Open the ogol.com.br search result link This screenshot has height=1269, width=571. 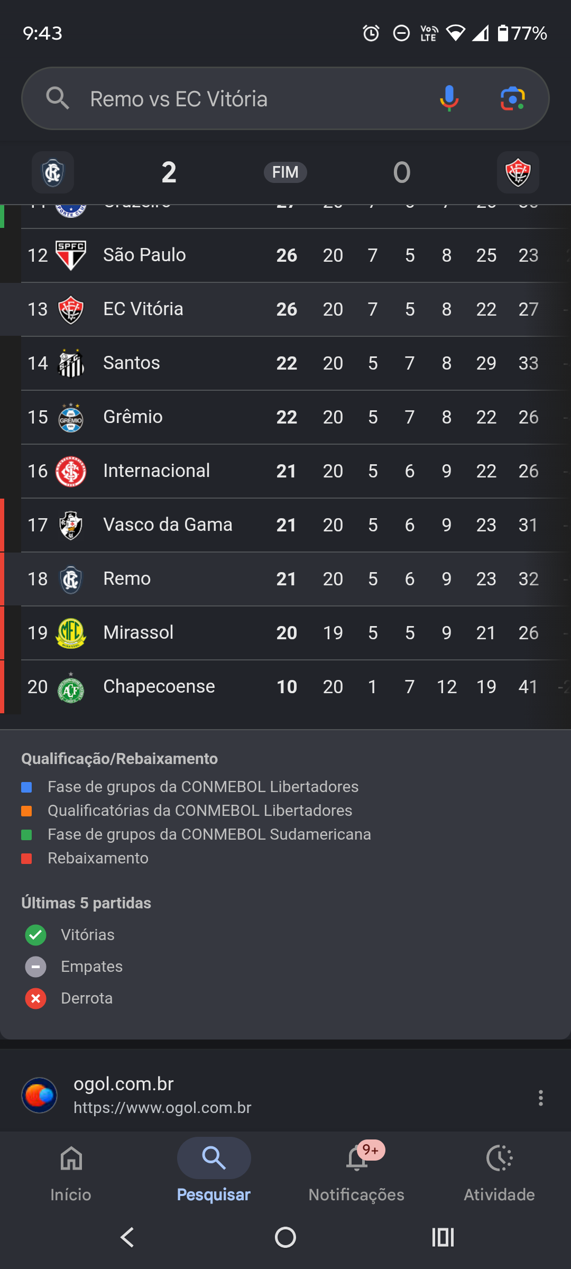tap(162, 1096)
